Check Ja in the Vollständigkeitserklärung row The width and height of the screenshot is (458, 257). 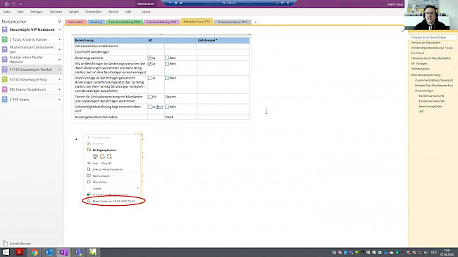pyautogui.click(x=150, y=107)
